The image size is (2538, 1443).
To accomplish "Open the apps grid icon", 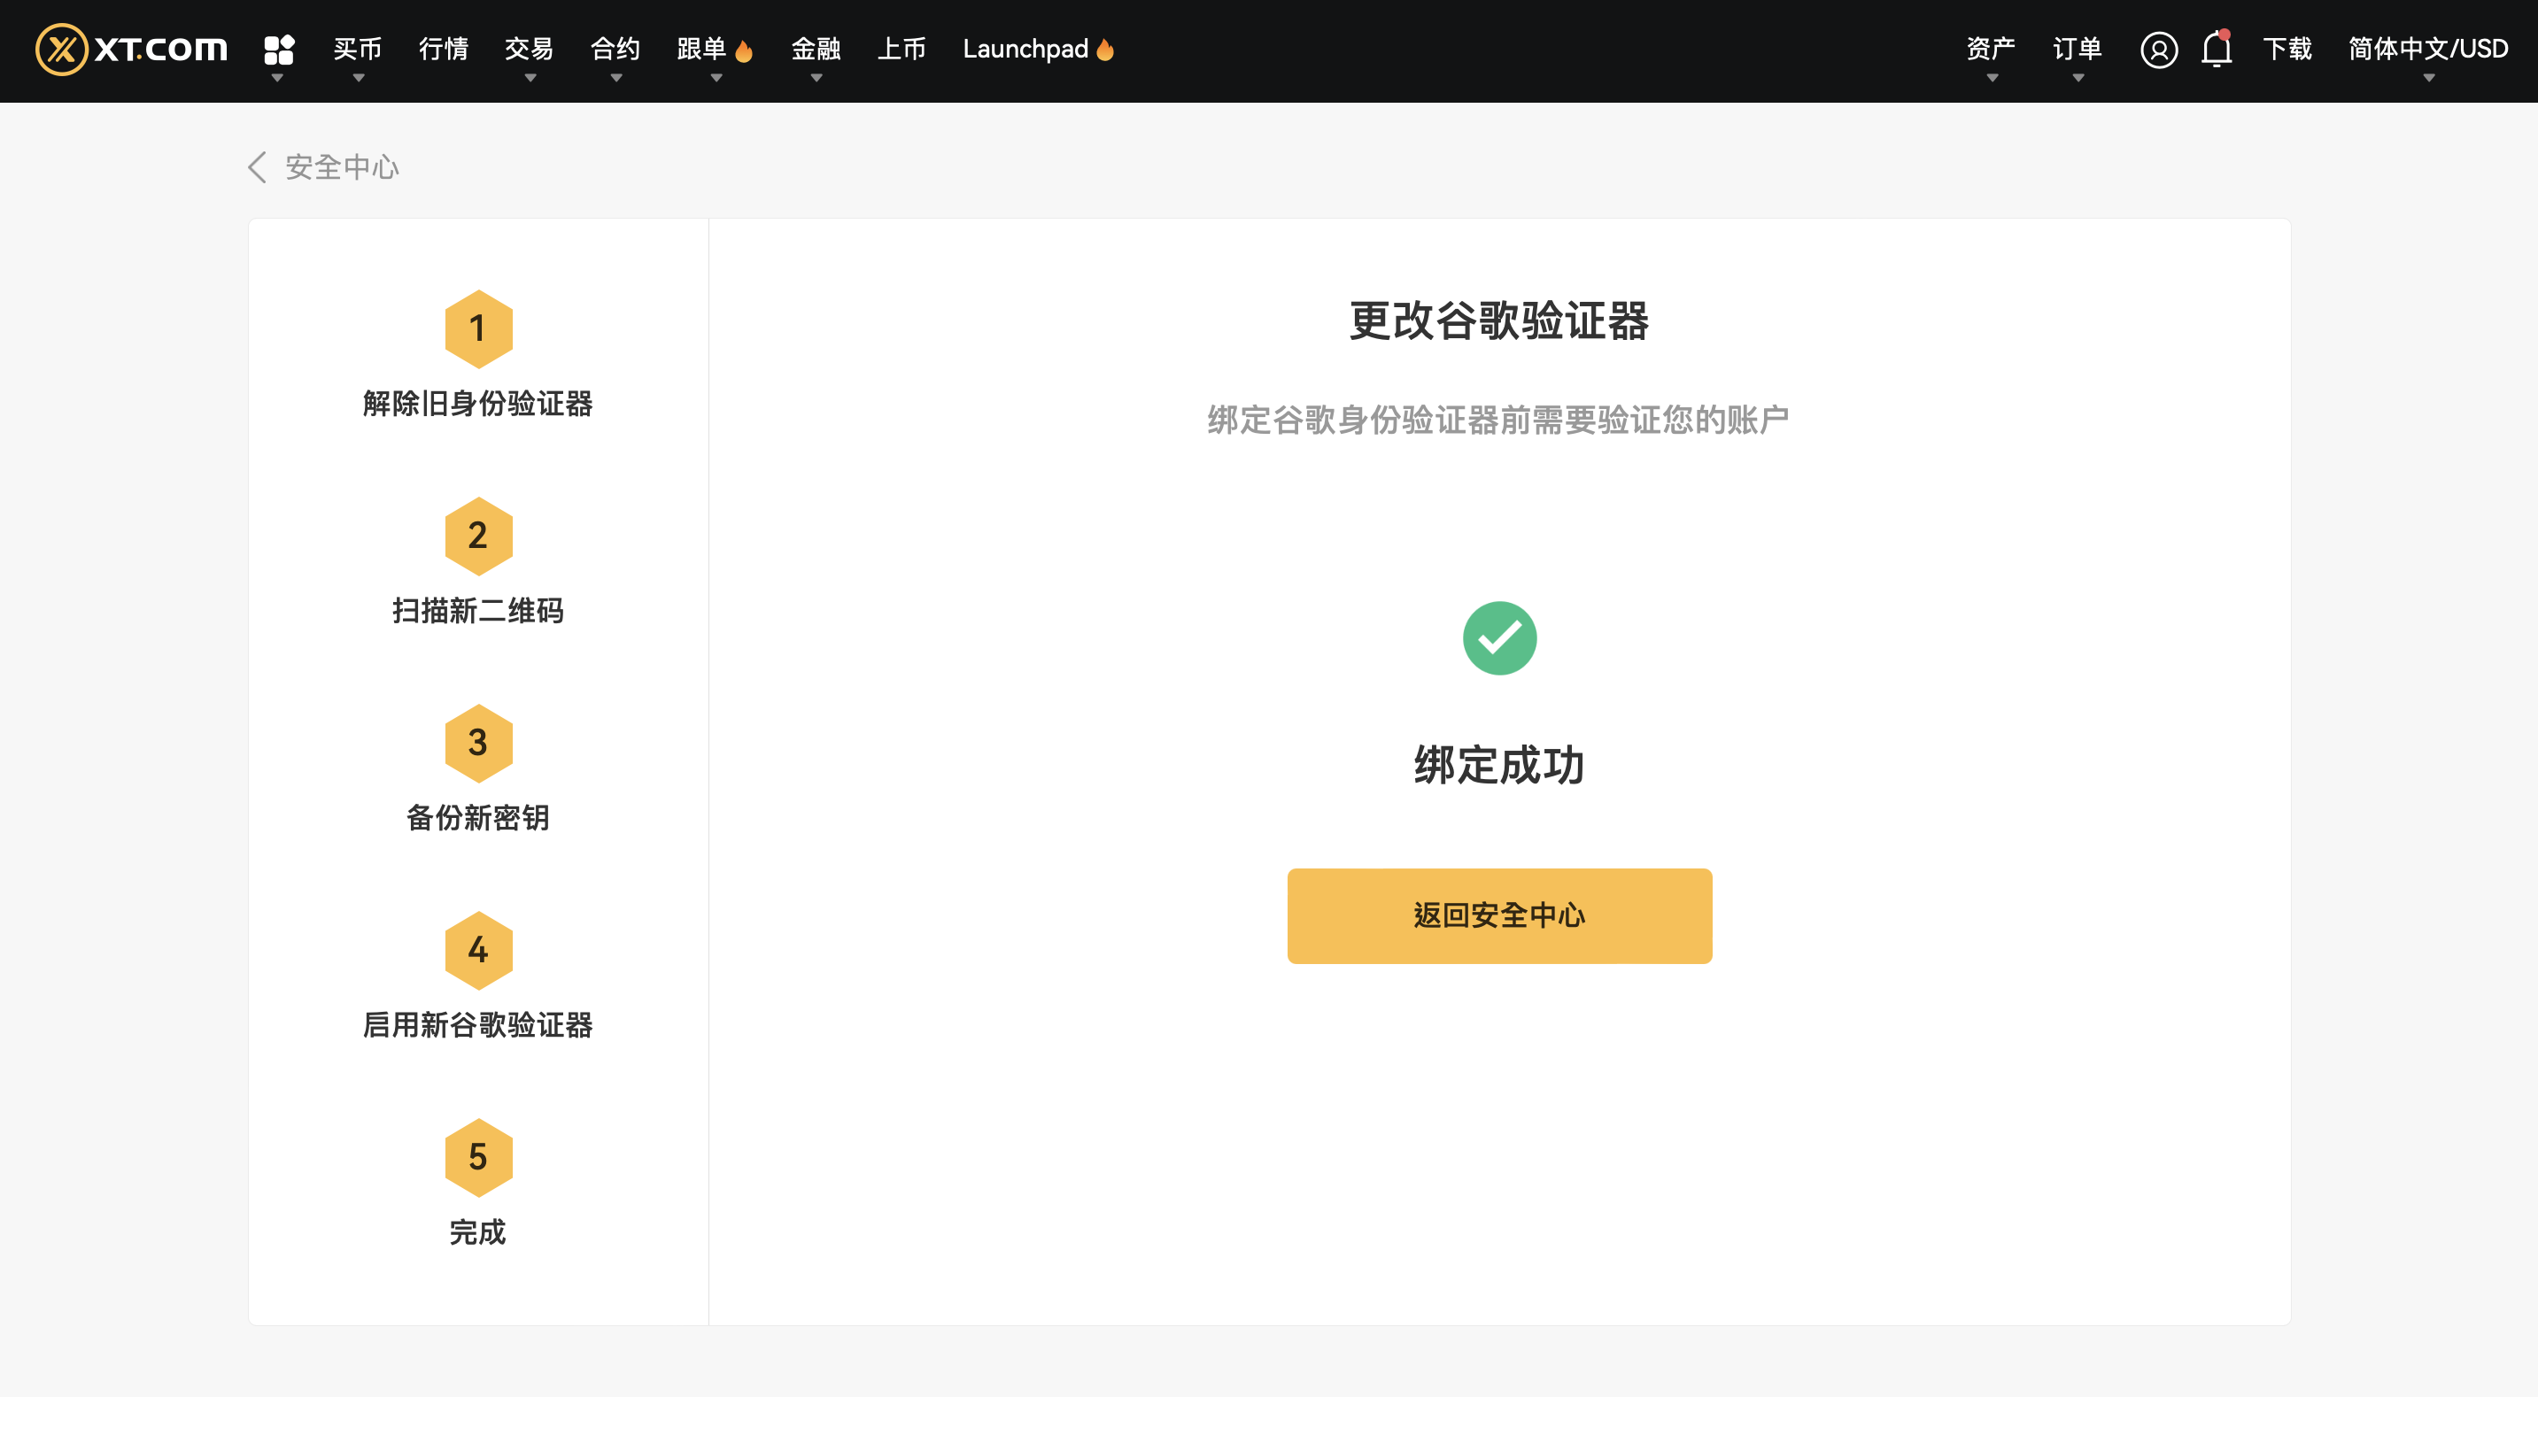I will point(279,50).
